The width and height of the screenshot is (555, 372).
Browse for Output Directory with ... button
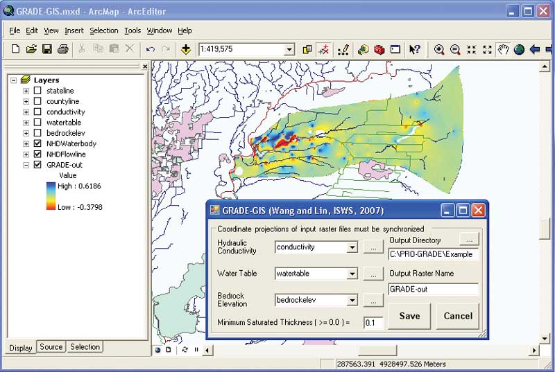click(470, 240)
